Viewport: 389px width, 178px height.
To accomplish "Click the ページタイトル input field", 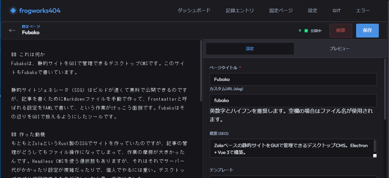I will 293,80.
